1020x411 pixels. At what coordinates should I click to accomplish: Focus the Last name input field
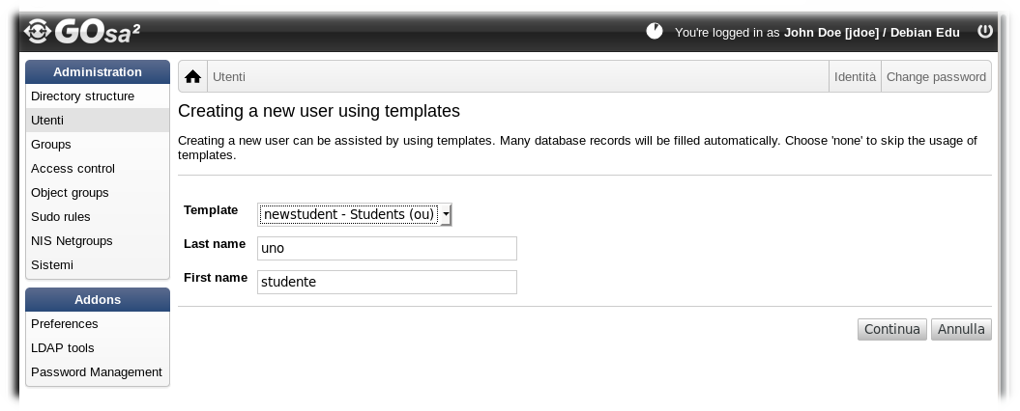pos(387,248)
